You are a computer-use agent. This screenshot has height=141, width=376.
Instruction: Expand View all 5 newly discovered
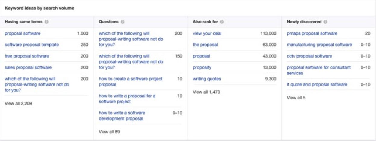click(x=296, y=98)
